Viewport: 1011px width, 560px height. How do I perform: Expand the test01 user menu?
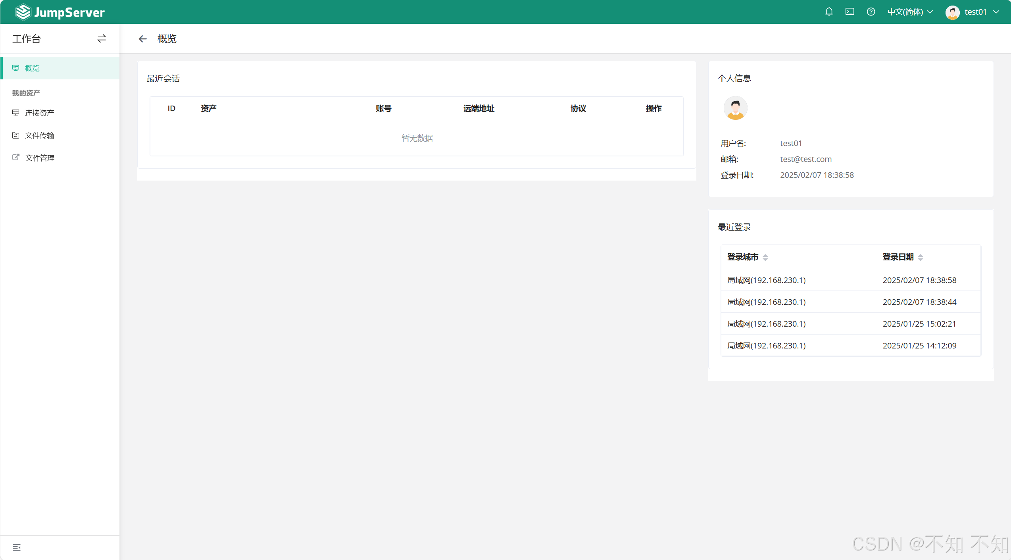pyautogui.click(x=973, y=12)
